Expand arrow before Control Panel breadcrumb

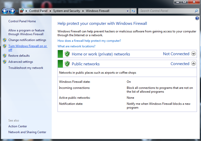(26, 11)
